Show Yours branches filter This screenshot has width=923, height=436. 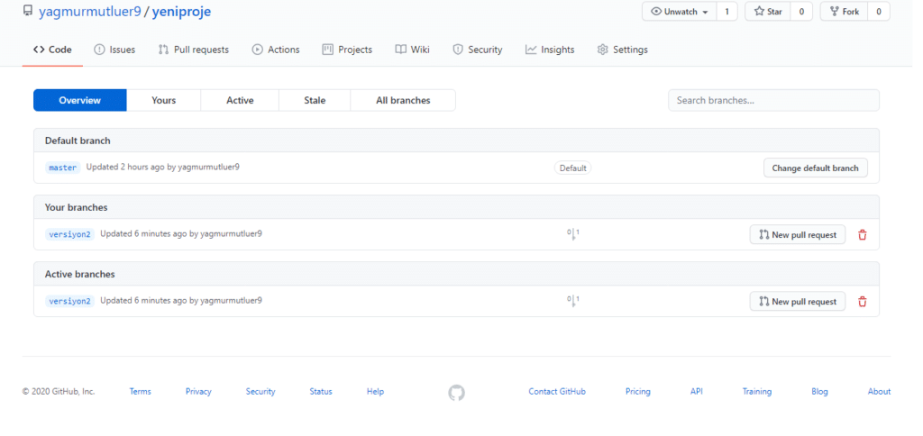click(x=164, y=101)
